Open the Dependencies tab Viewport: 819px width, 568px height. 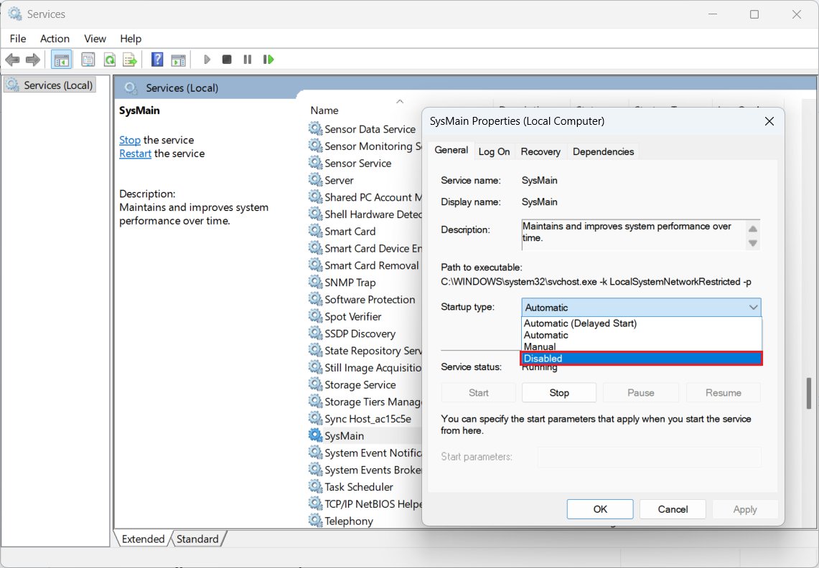coord(603,151)
